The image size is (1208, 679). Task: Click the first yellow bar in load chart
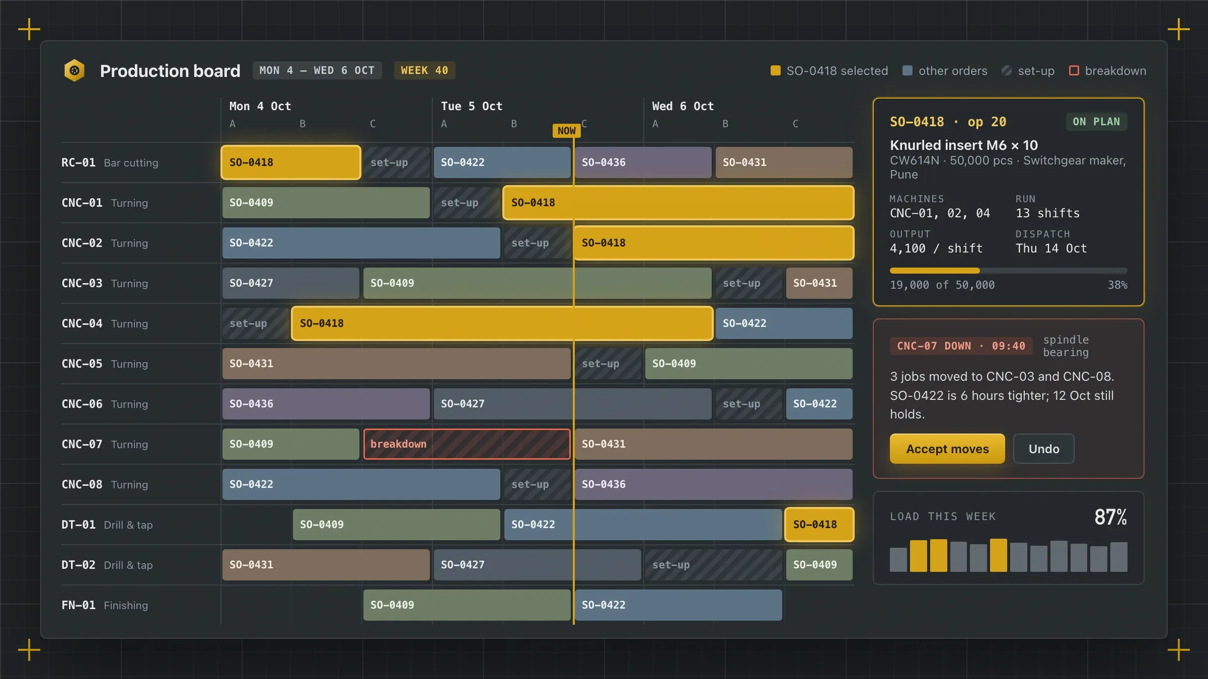[918, 556]
